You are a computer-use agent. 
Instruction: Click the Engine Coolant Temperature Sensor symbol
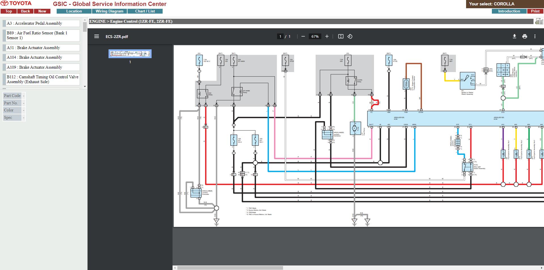(x=406, y=84)
